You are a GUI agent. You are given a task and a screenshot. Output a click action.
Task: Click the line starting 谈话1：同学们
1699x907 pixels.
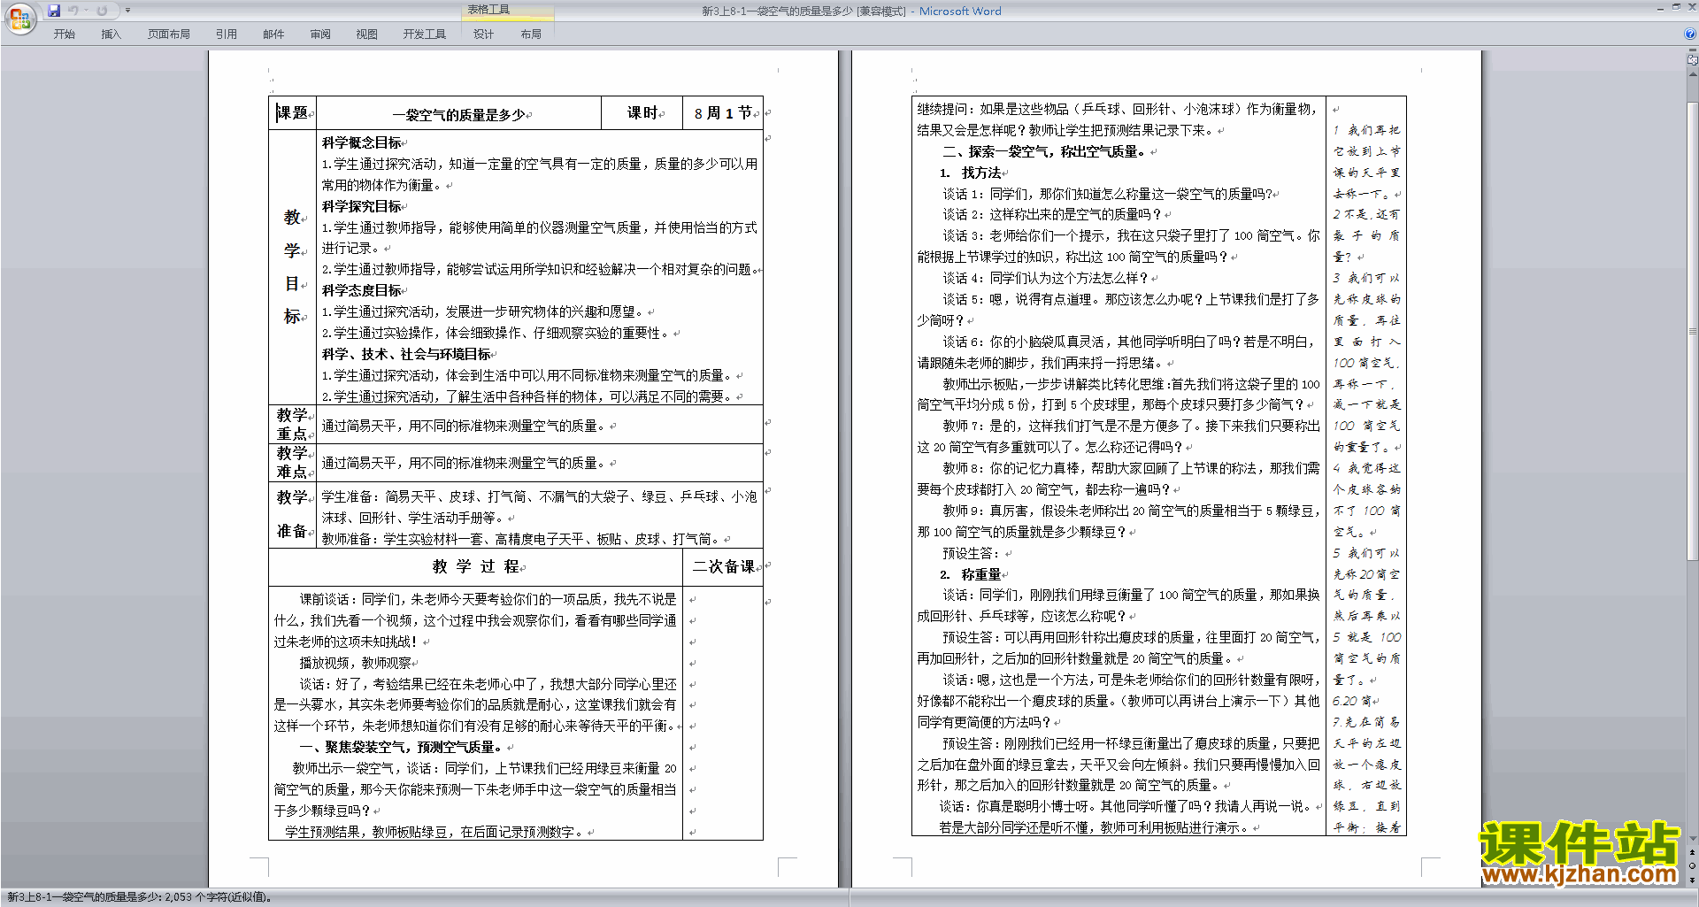point(1107,194)
